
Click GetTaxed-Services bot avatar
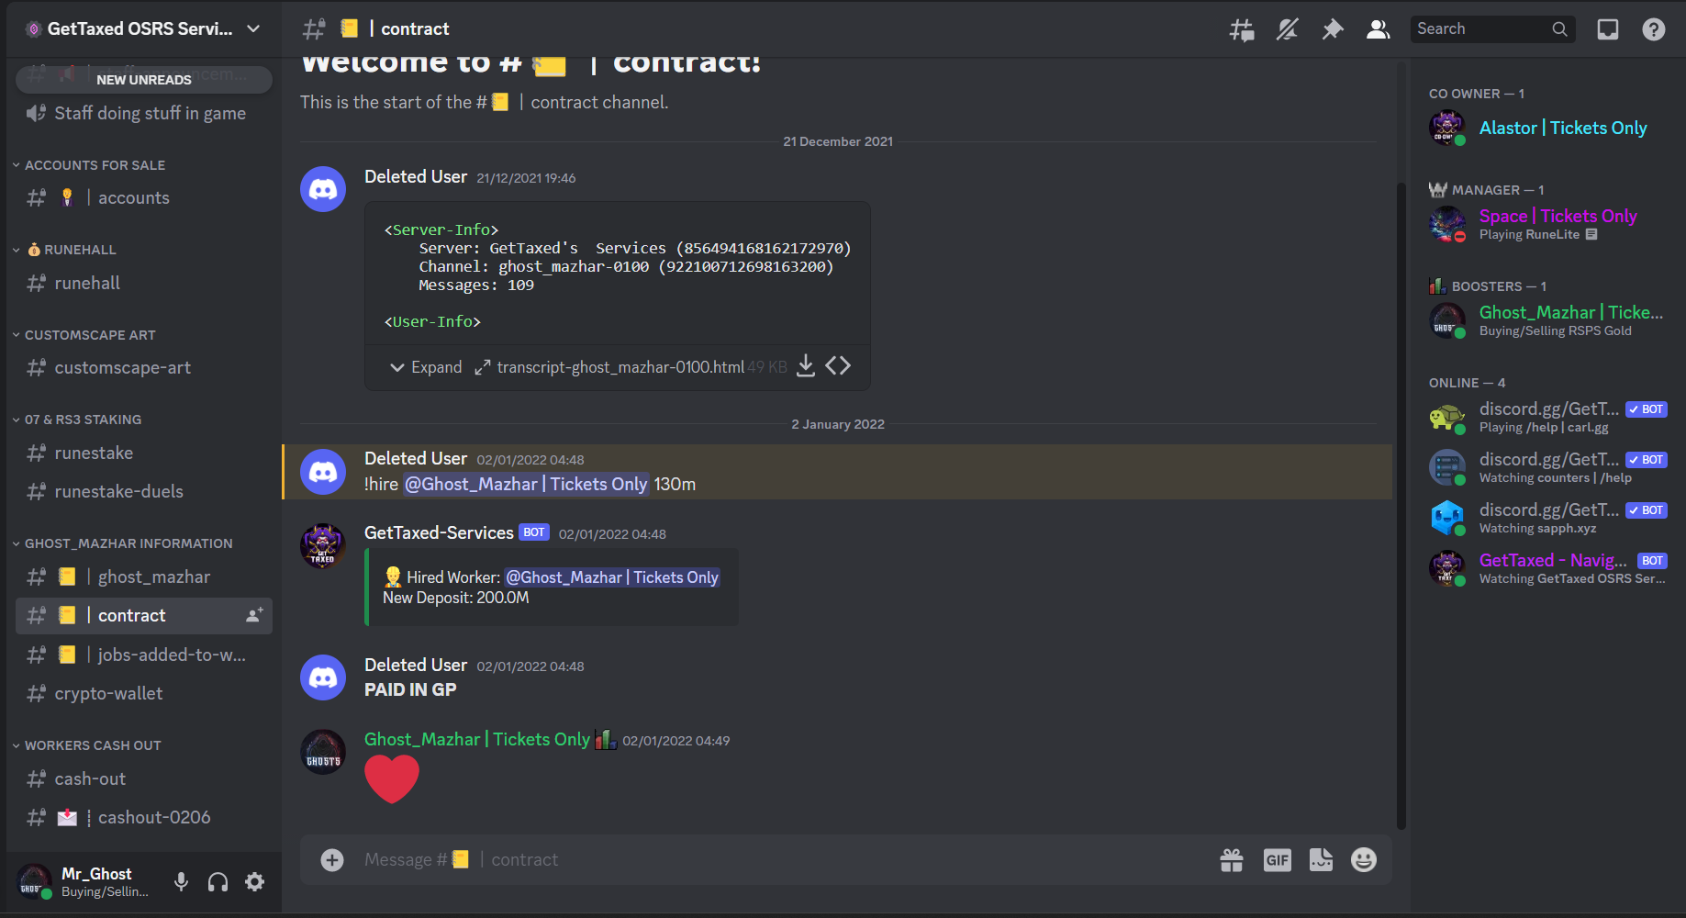(323, 545)
